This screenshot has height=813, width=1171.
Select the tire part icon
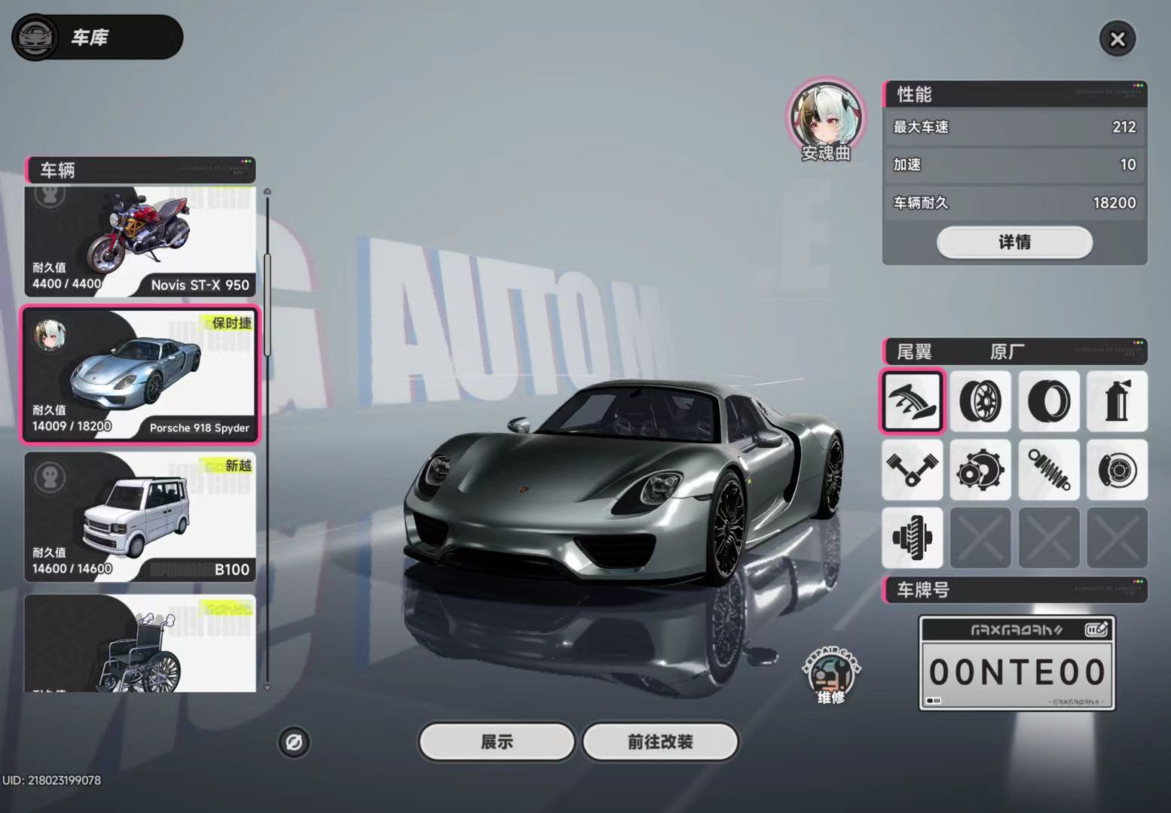pos(1049,401)
